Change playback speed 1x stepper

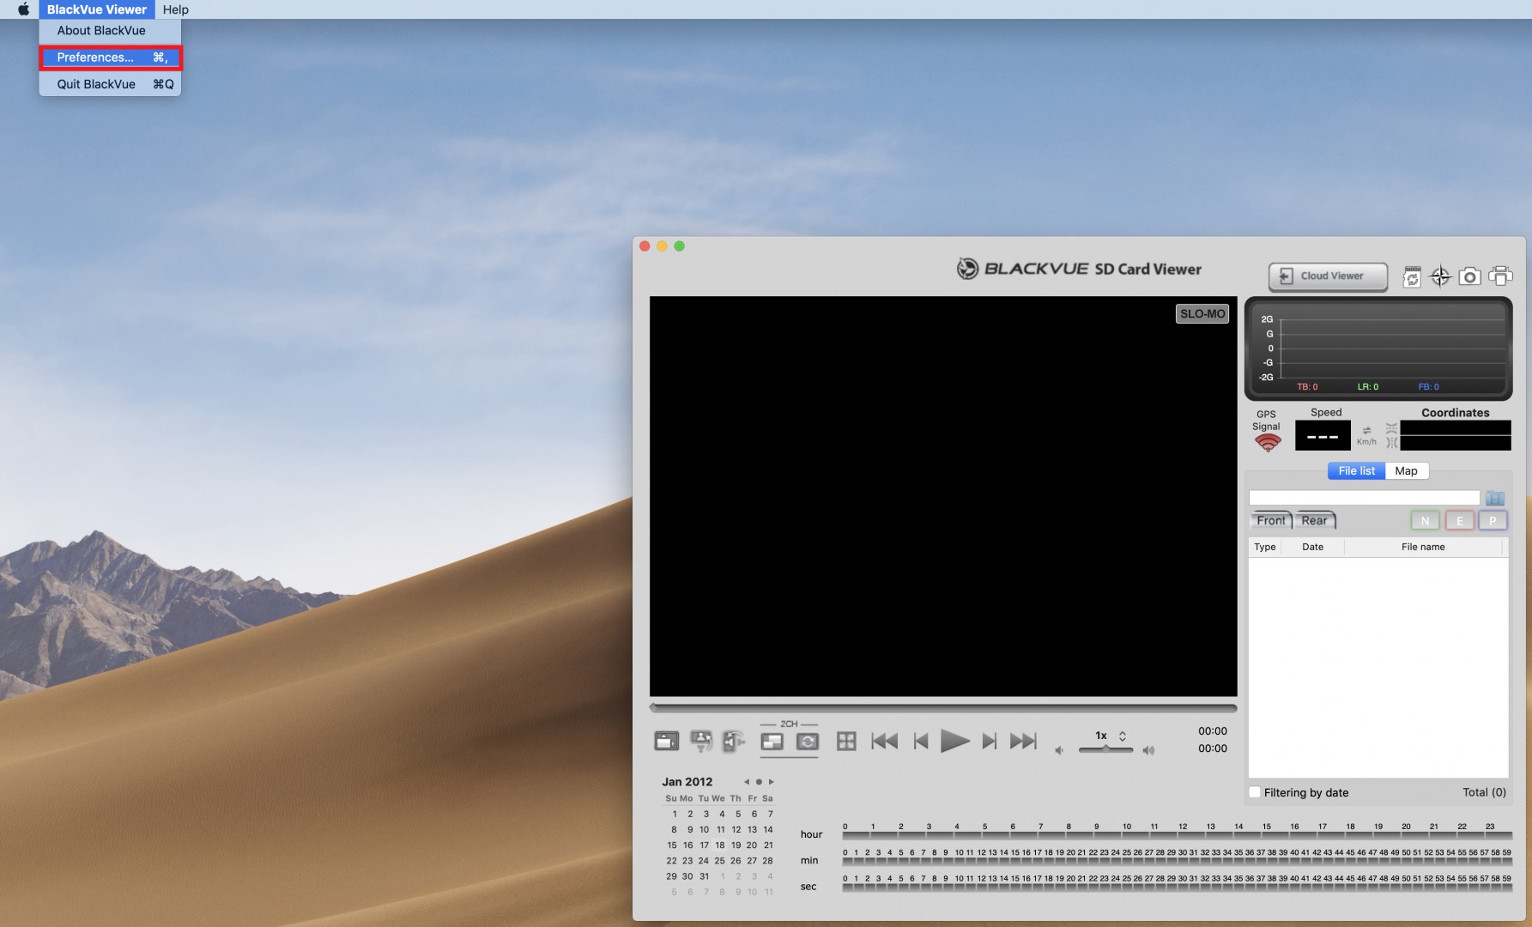tap(1122, 736)
